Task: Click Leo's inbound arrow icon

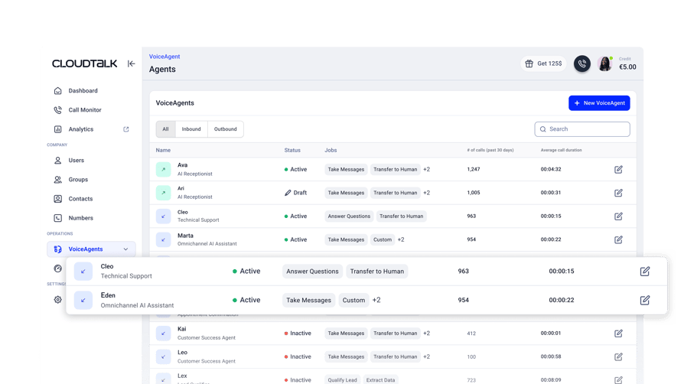Action: [163, 357]
